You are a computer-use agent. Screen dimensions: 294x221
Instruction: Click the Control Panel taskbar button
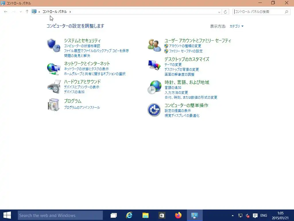point(195,215)
